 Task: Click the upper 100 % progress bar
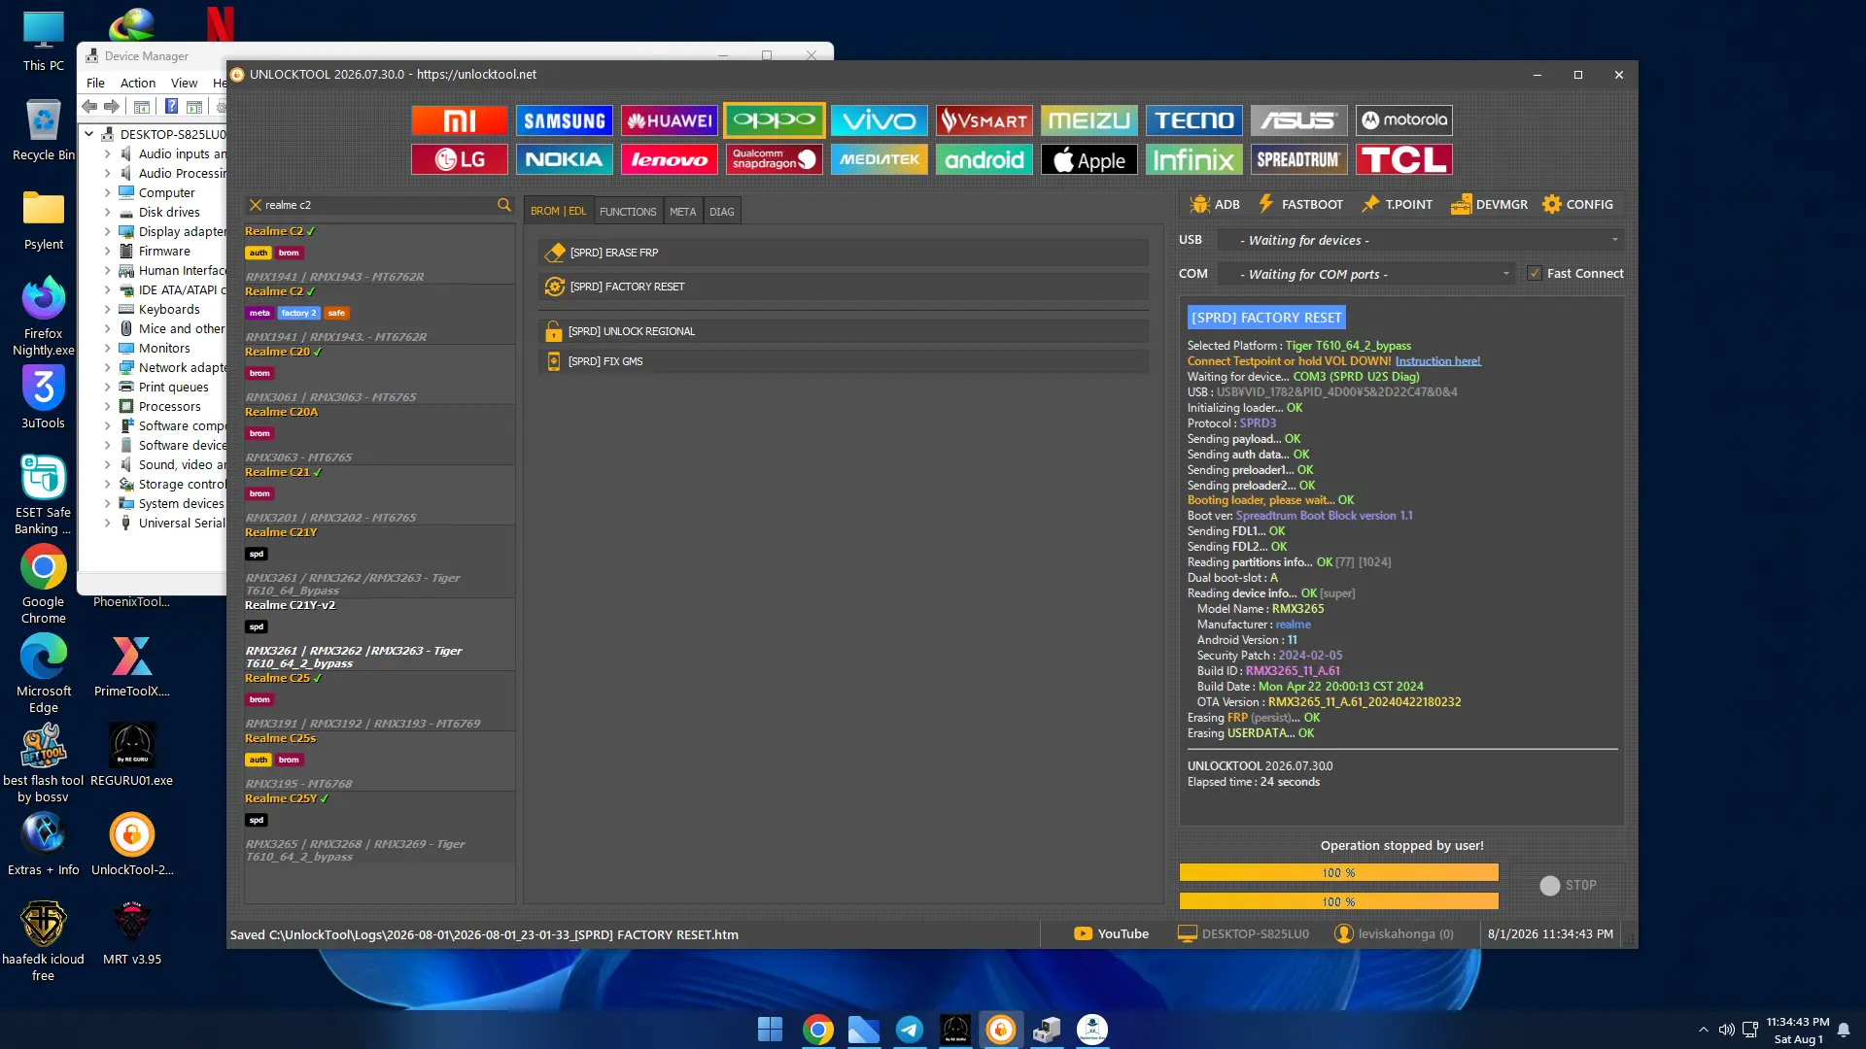[x=1338, y=872]
